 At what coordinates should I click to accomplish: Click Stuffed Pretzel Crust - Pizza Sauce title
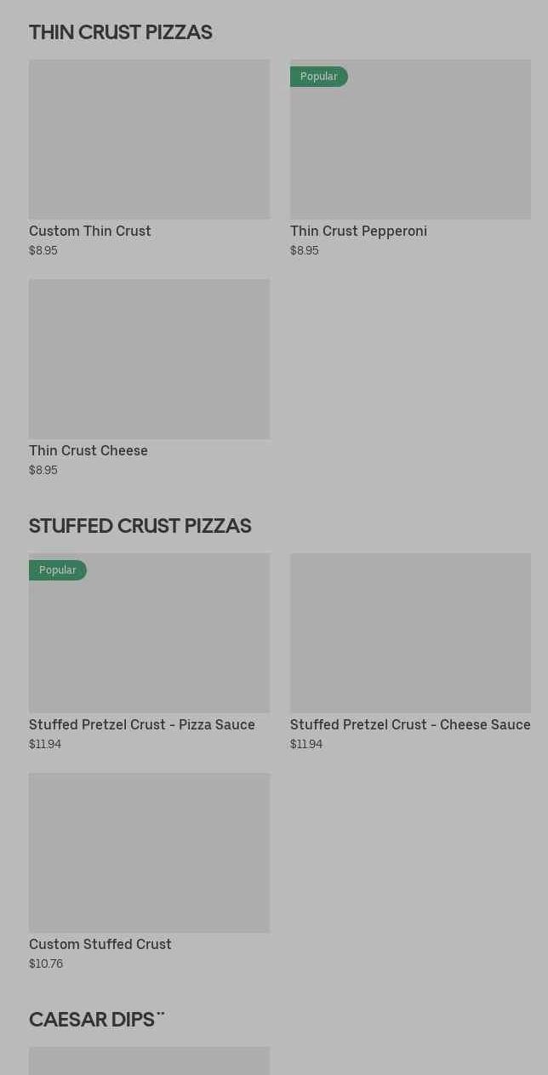(142, 724)
